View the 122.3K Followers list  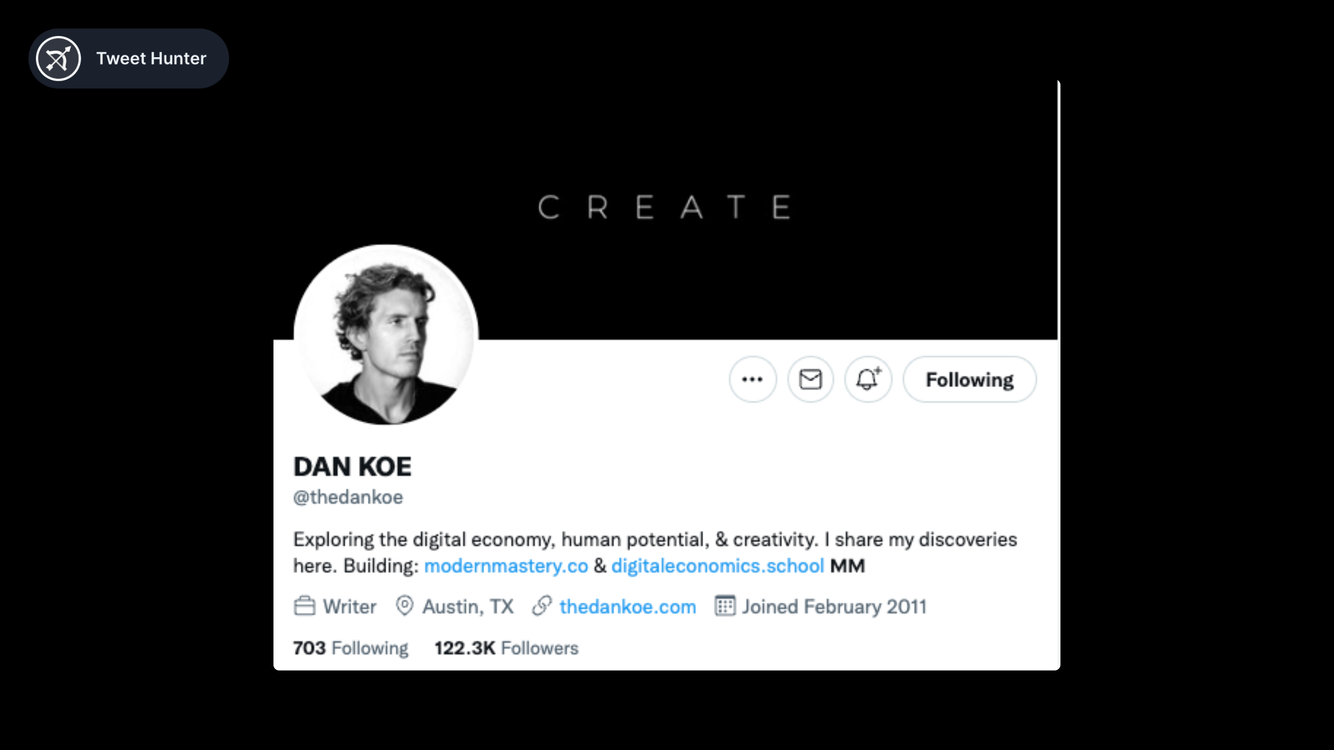[x=506, y=648]
